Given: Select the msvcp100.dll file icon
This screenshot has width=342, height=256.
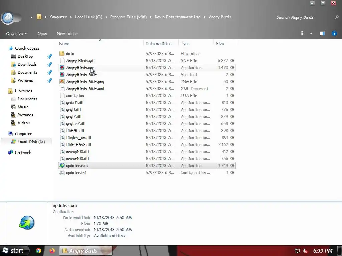Looking at the screenshot, I should click(62, 152).
